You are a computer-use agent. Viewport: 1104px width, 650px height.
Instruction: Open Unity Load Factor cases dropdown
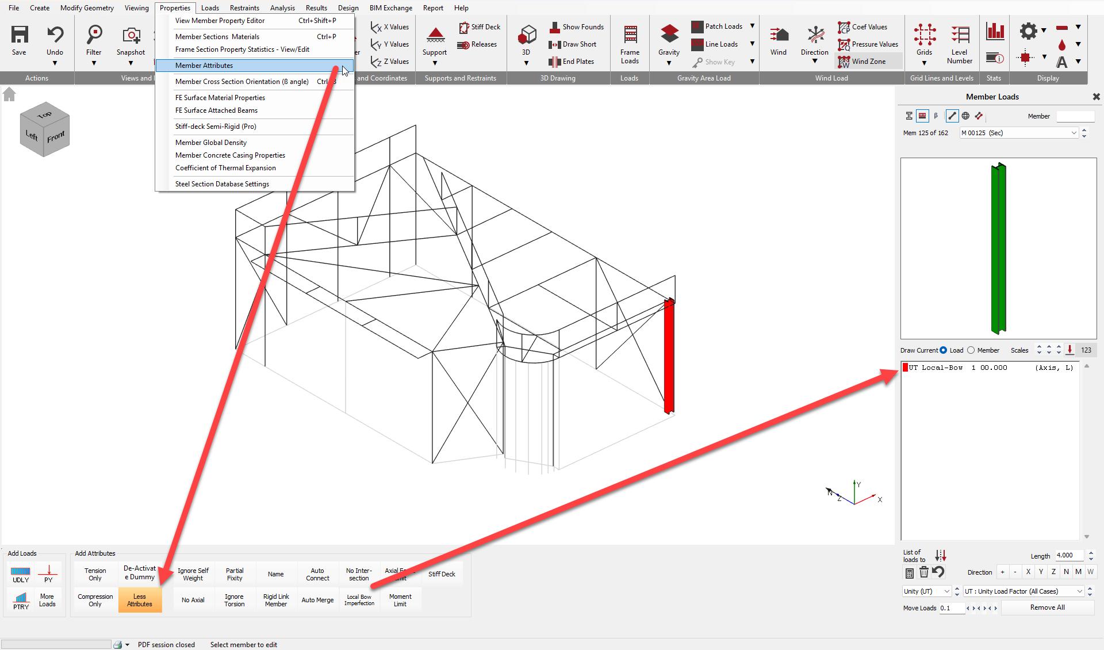pos(1079,591)
